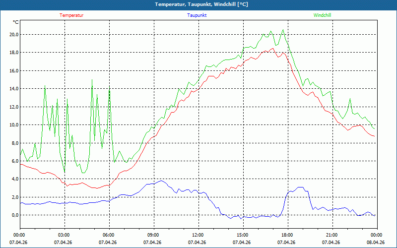The image size is (397, 248).
Task: Click the red Temperatur legend label
Action: click(x=71, y=15)
